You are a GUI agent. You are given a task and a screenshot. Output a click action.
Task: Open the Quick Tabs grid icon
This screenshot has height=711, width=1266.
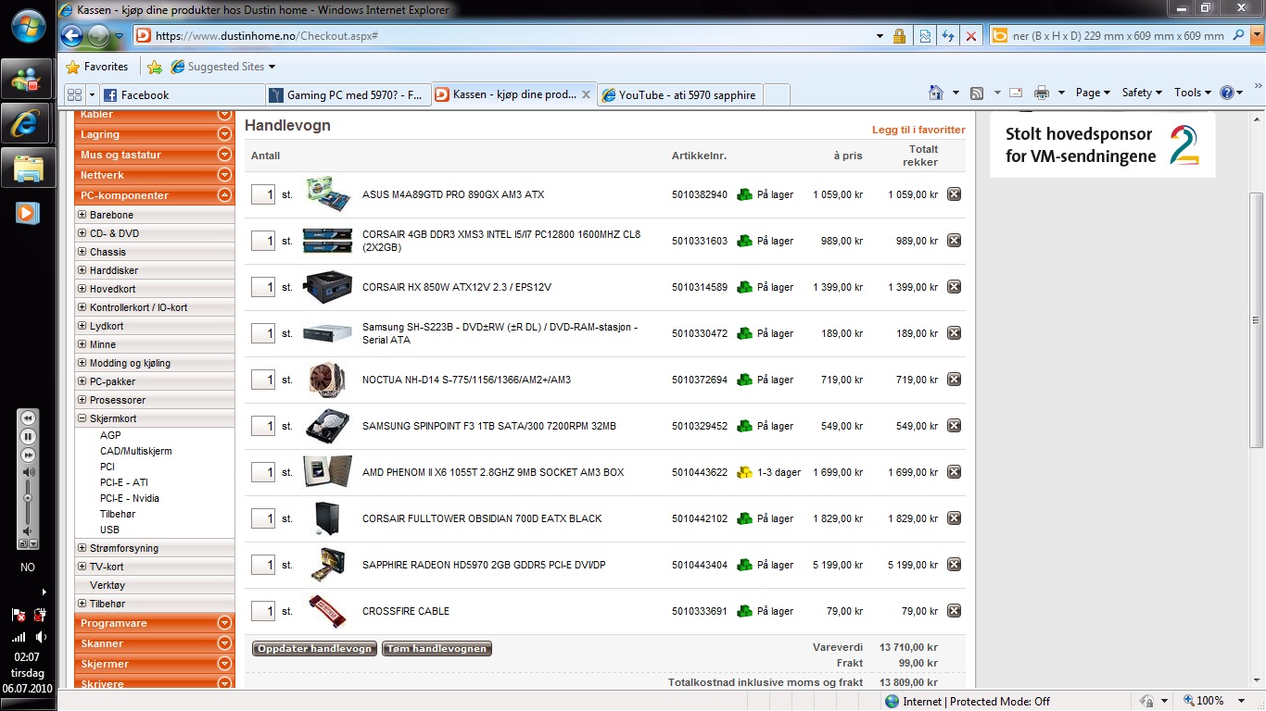tap(74, 94)
